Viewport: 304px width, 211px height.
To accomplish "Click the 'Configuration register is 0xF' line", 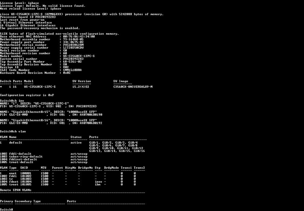I will tap(27, 95).
